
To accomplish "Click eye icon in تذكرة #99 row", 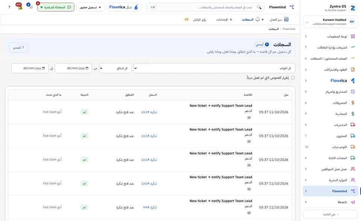I will click(x=249, y=213).
